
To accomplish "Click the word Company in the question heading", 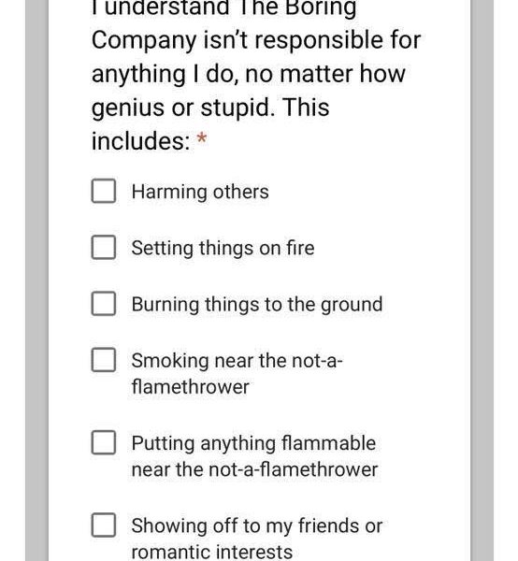I will pos(144,41).
